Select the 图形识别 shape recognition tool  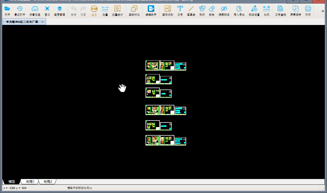(x=168, y=11)
